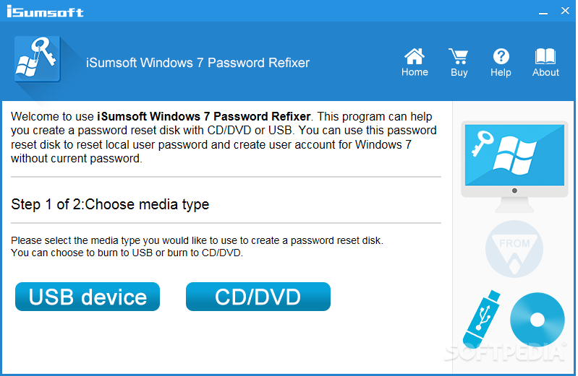
Task: Click the Home house icon
Action: [x=415, y=56]
